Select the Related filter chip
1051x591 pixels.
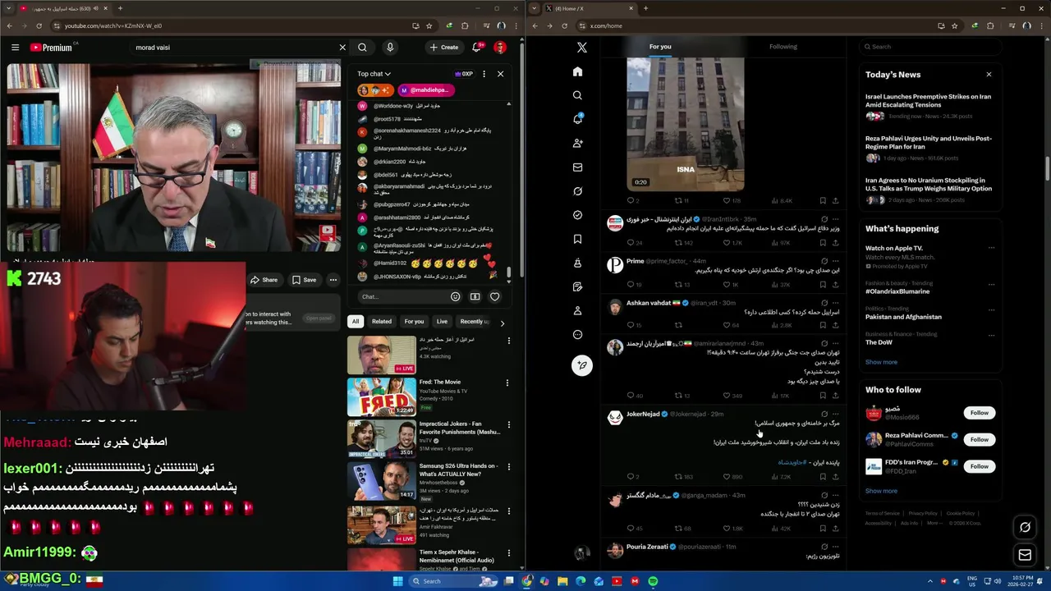point(382,322)
